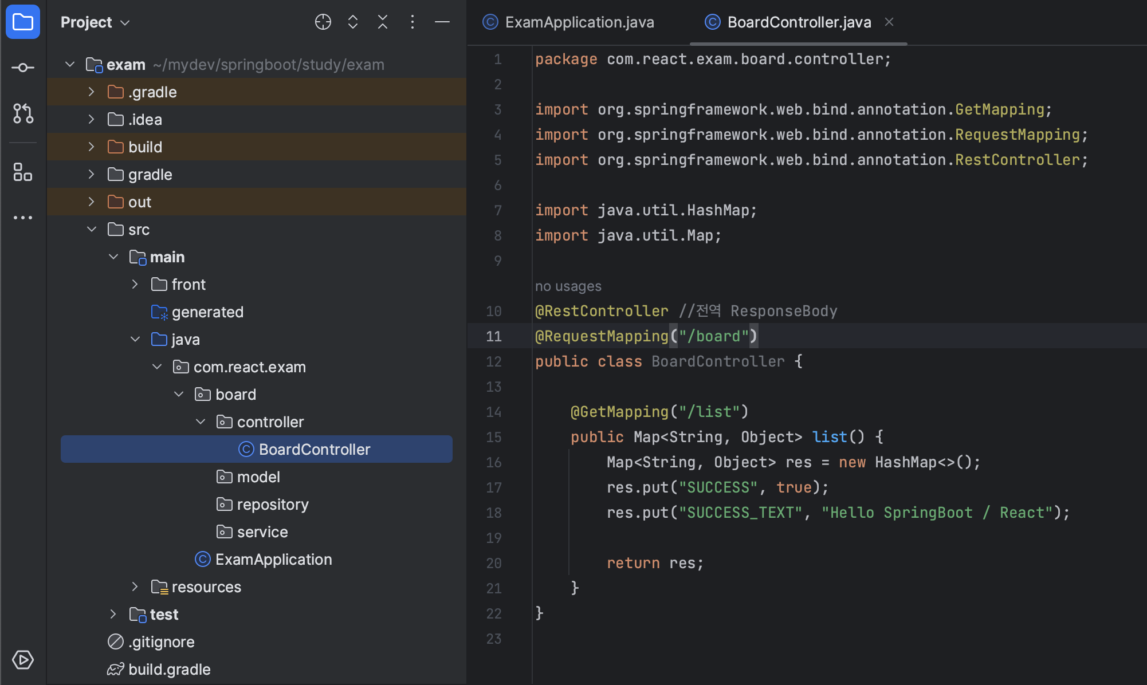The image size is (1147, 685).
Task: Open the Project view dropdown
Action: (95, 22)
